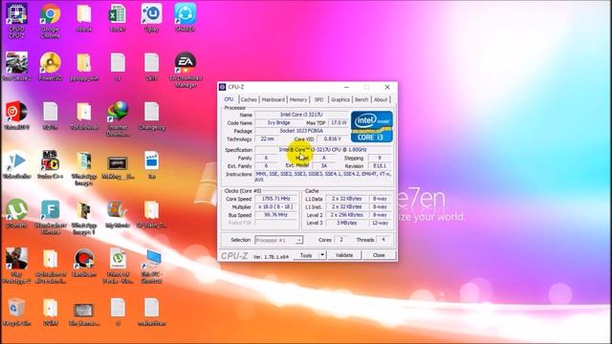Expand the Tools button dropdown arrow
The image size is (612, 344).
coord(322,255)
